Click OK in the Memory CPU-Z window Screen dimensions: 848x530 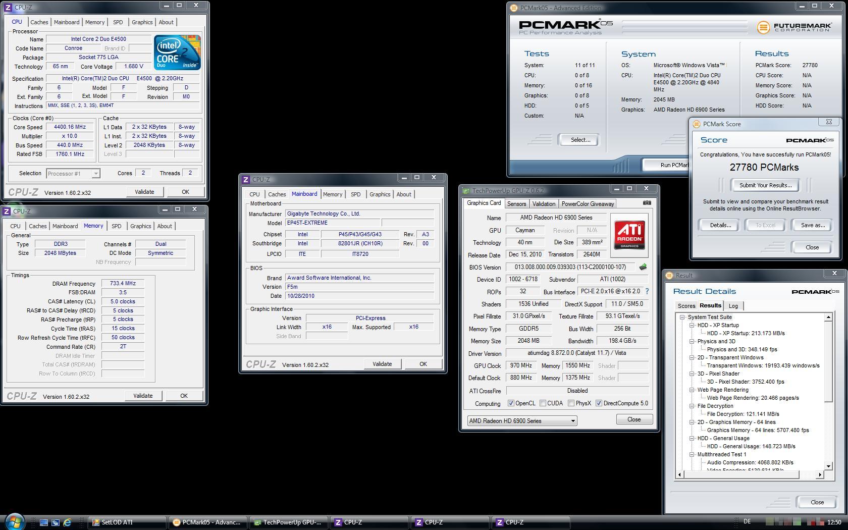click(x=184, y=396)
